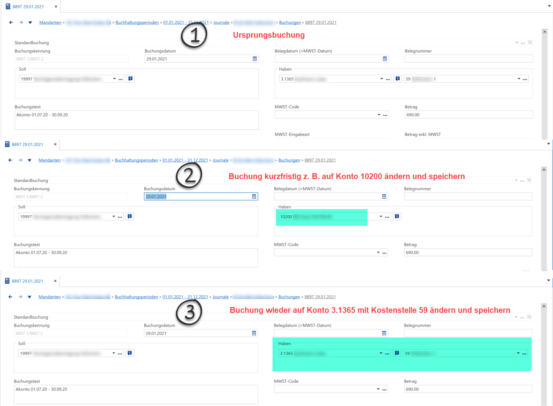Select tab 8897 29.01.2021 in step 1 screenshot
The image size is (553, 406).
(x=28, y=7)
